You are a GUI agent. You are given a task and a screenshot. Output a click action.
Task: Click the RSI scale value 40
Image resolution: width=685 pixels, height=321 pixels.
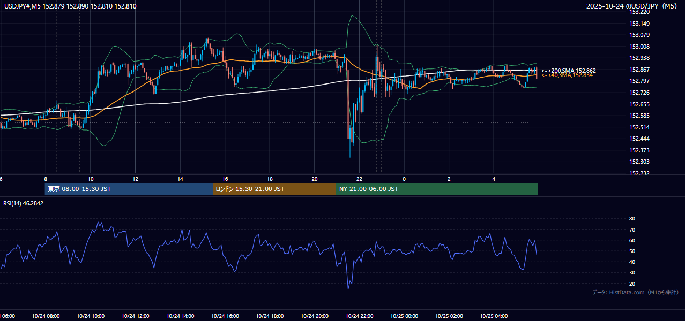[632, 262]
